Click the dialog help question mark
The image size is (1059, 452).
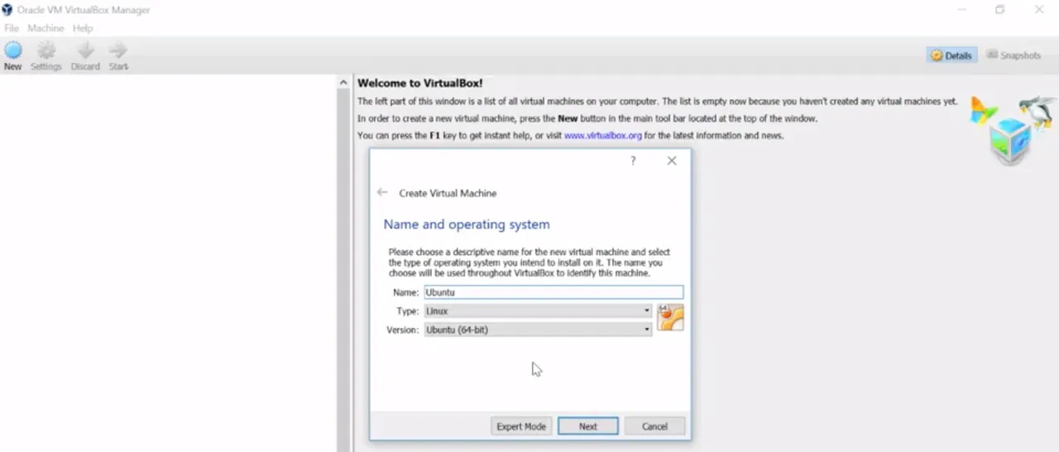(x=633, y=161)
